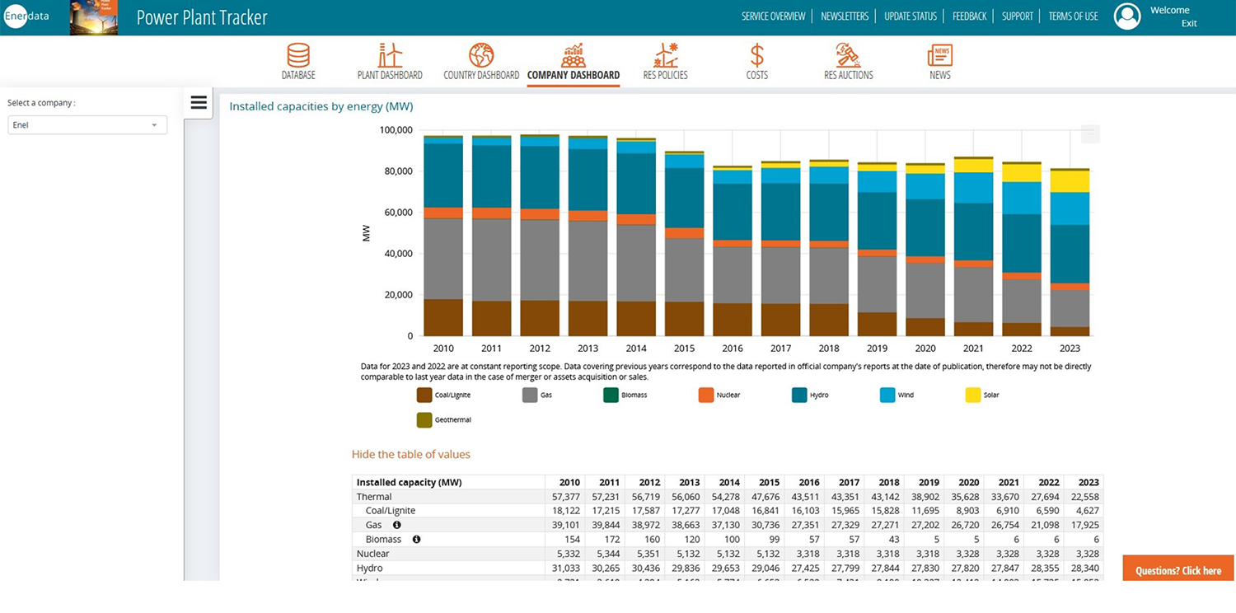1236x613 pixels.
Task: Click the 2023 column header in table
Action: (x=1084, y=483)
